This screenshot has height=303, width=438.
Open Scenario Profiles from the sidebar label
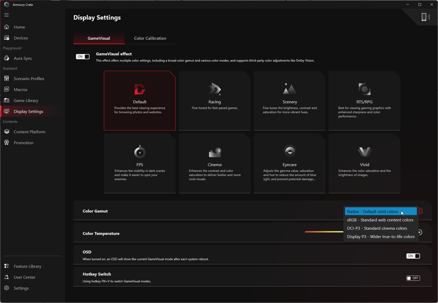[29, 79]
